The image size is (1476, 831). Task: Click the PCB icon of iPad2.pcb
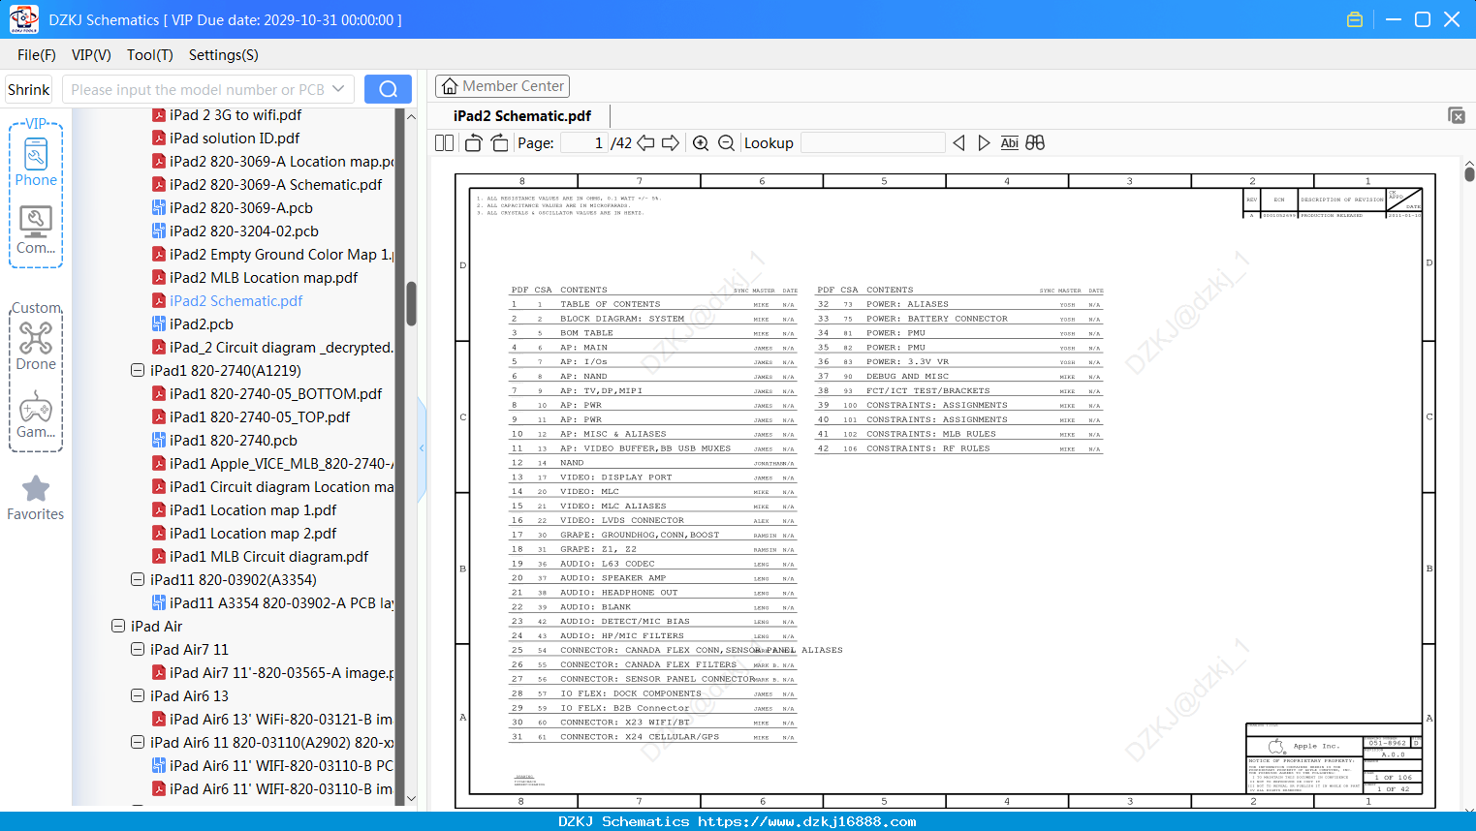pyautogui.click(x=159, y=324)
